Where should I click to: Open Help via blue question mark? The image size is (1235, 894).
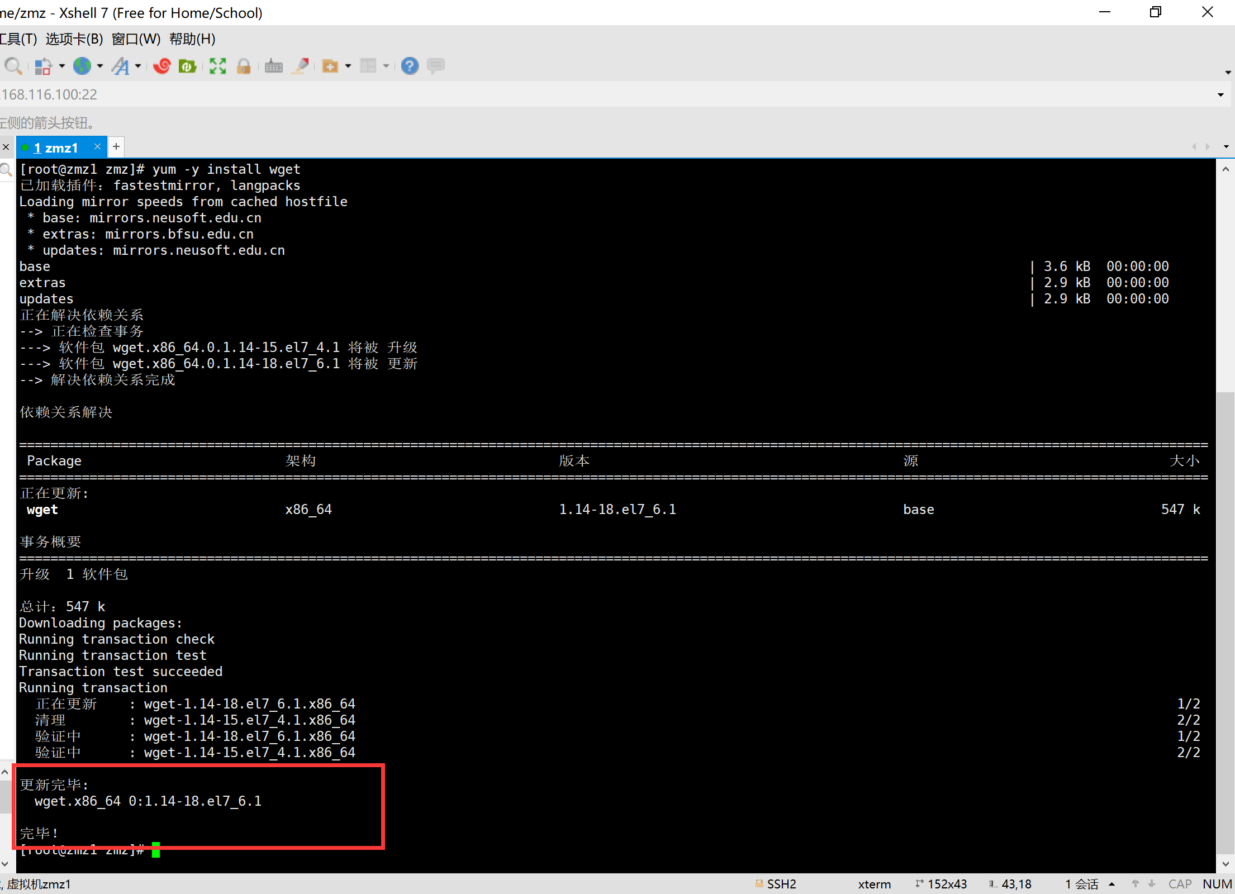[x=410, y=66]
